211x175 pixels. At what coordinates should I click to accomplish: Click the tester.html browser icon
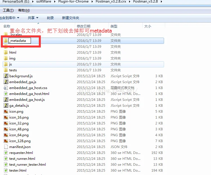click(x=6, y=171)
